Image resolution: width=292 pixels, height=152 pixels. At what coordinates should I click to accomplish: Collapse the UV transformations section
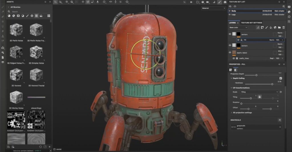[x=232, y=88]
